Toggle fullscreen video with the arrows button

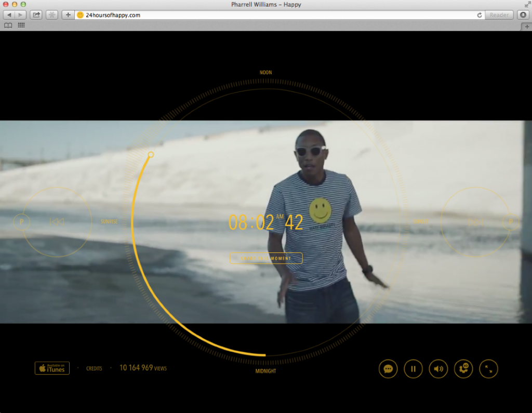488,369
